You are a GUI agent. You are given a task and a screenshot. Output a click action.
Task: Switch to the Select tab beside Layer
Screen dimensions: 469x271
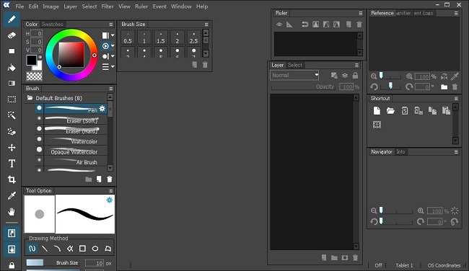pos(295,65)
